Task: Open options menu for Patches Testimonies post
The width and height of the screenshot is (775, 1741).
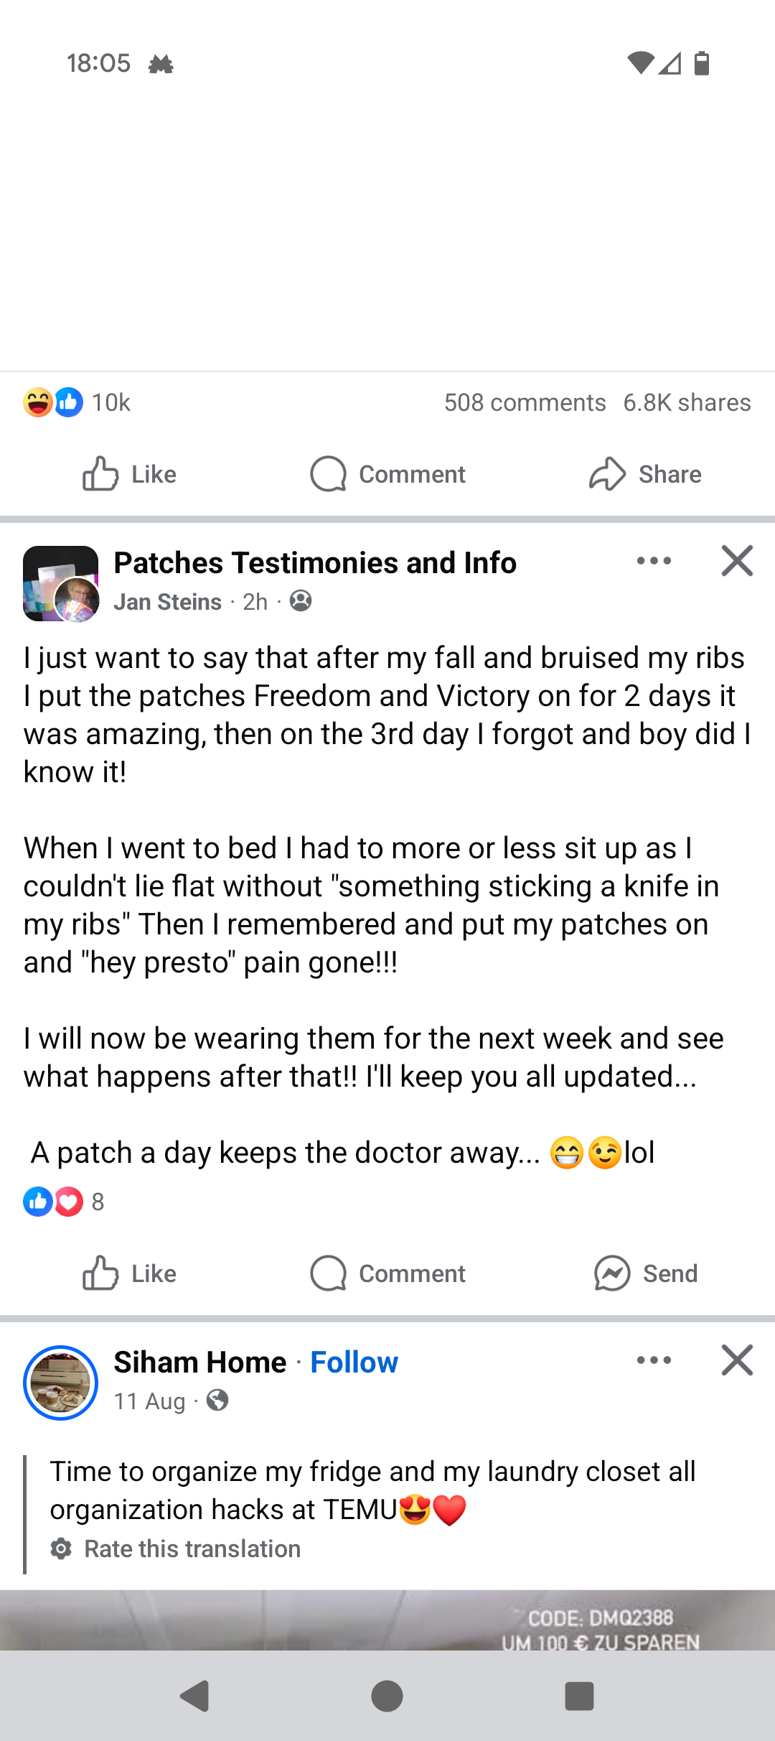Action: click(x=654, y=561)
